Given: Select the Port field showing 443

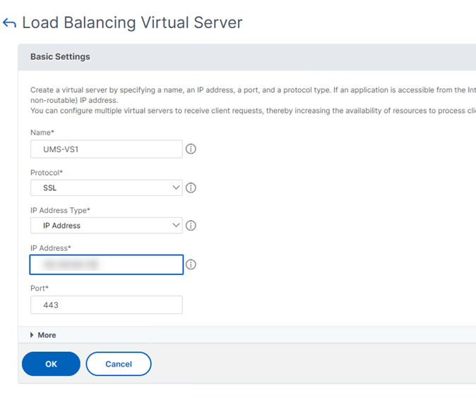Looking at the screenshot, I should 106,305.
